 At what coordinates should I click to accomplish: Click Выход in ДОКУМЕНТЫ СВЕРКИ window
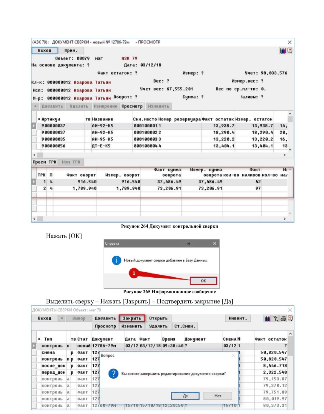44,318
